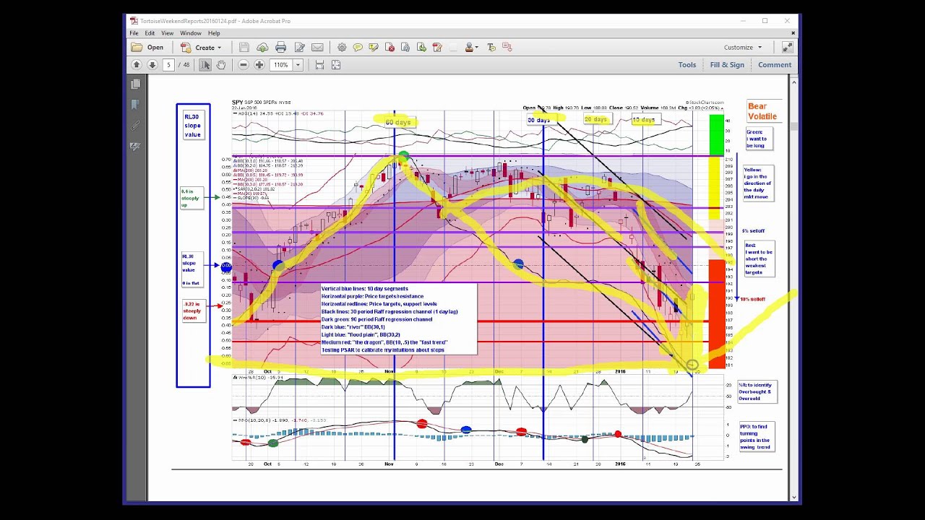
Task: Click the Export PDF red icon
Action: coord(507,48)
